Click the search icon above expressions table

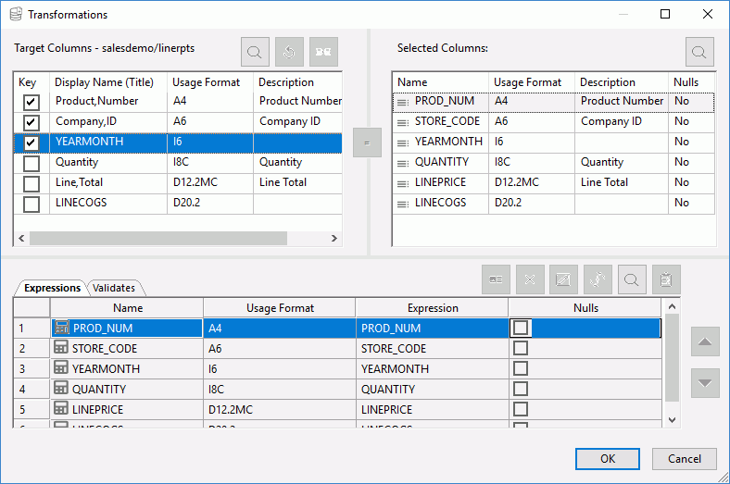[x=632, y=279]
